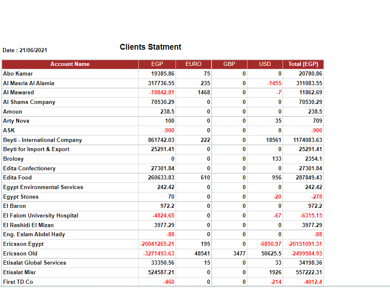Click El Rashidi El Mizan account

click(28, 225)
